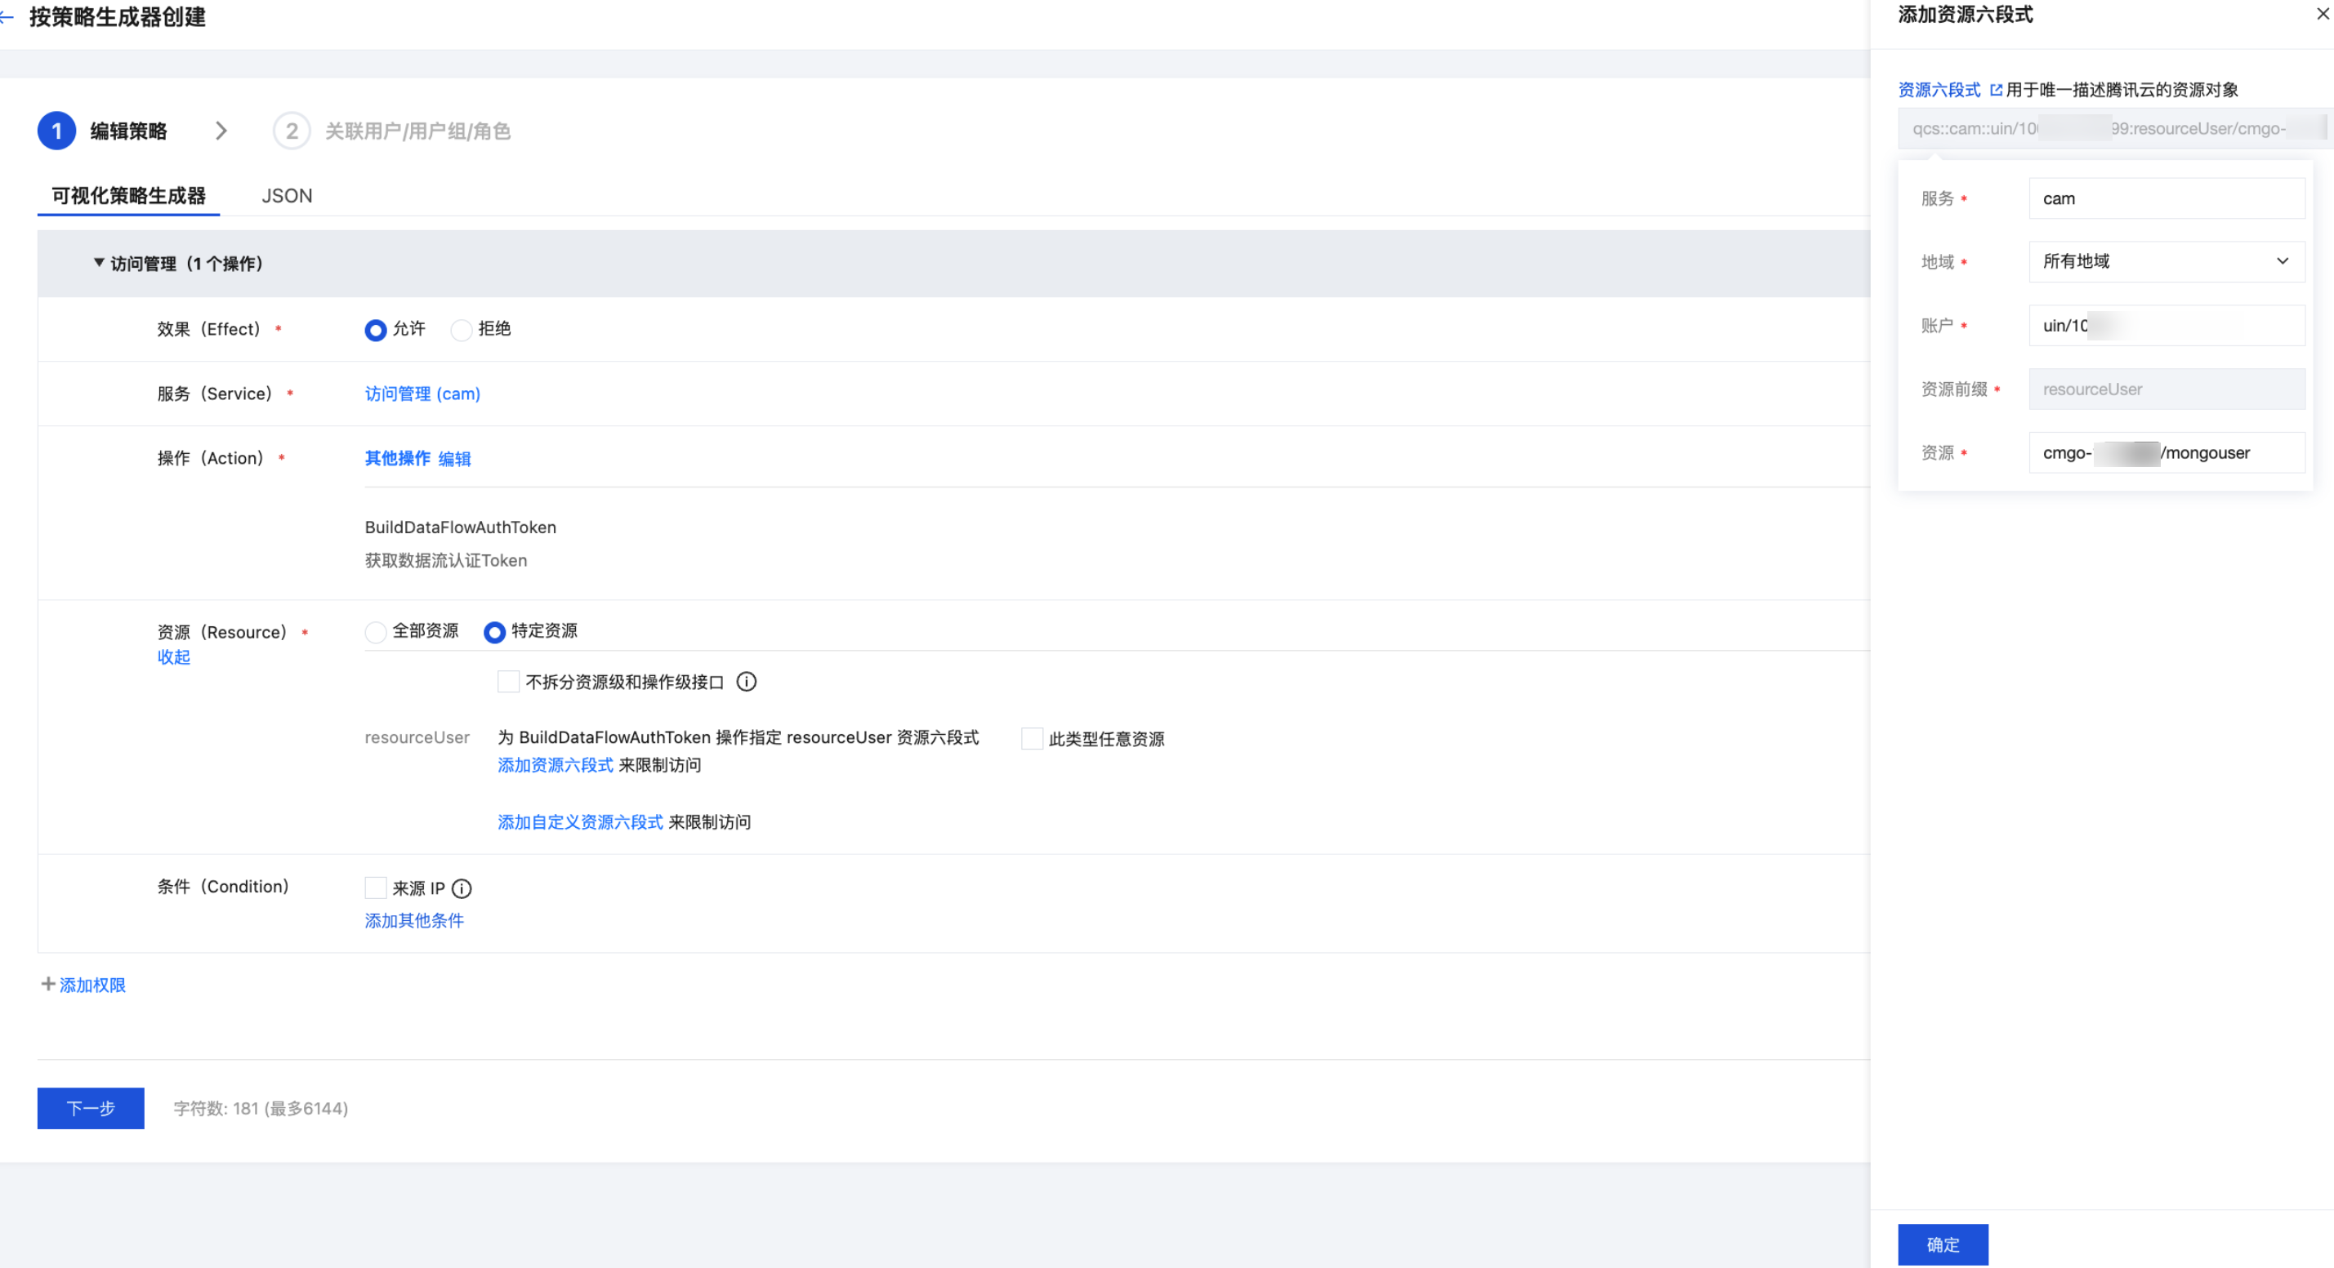
Task: Click the plus icon for 添加权限
Action: tap(48, 985)
